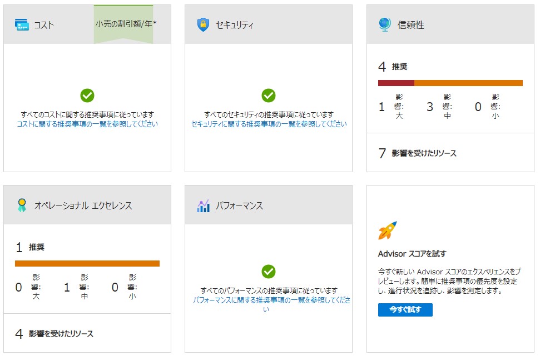
Task: Select the パフォーマンス bar chart icon
Action: 202,204
